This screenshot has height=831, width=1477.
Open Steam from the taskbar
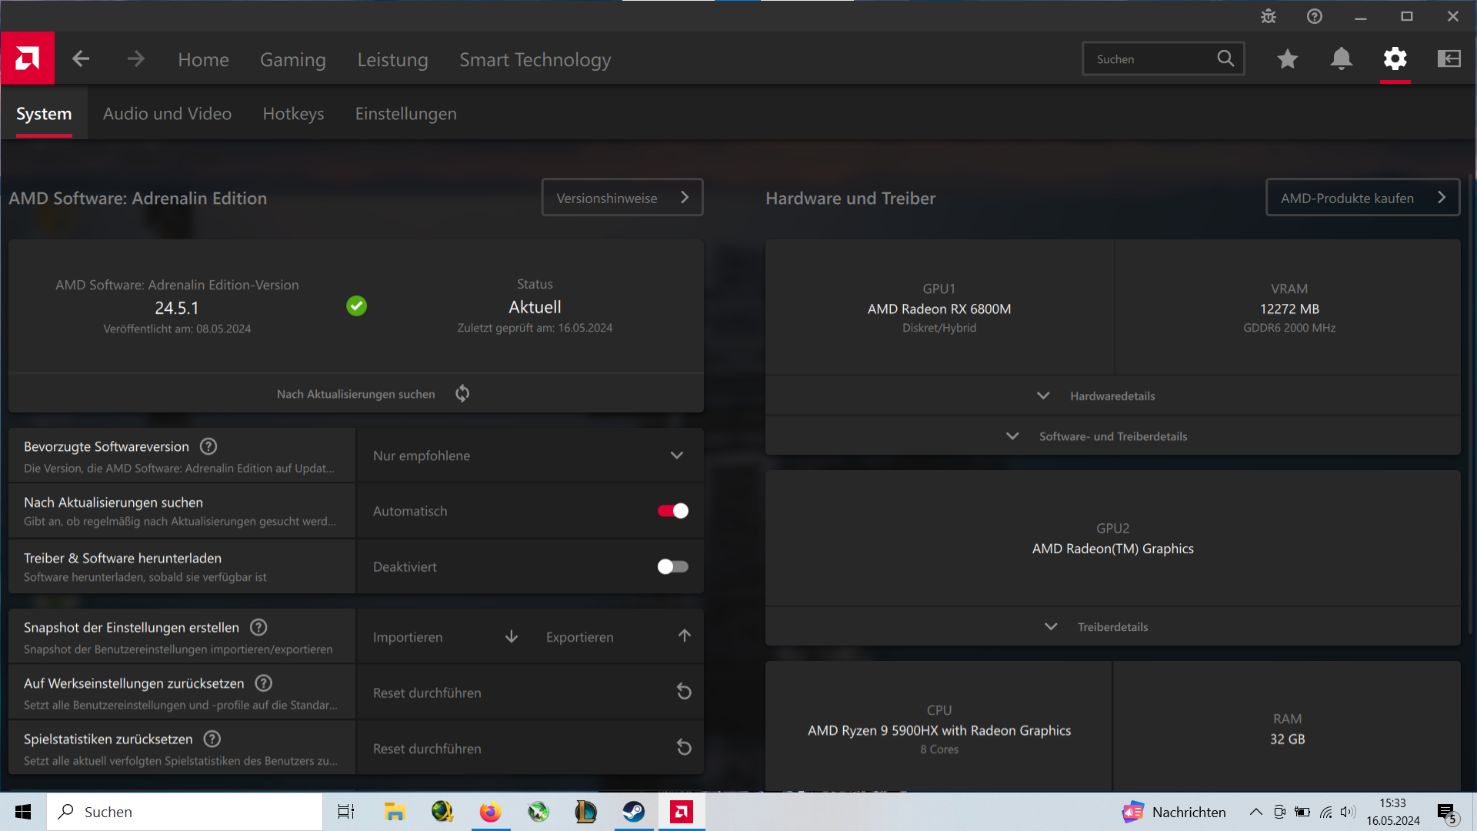(x=633, y=812)
